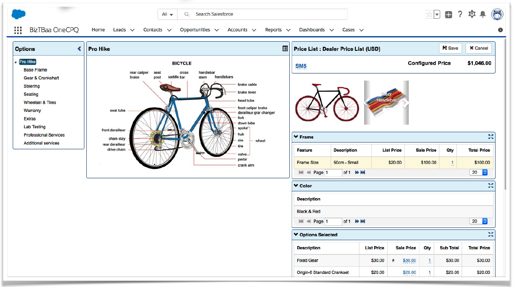Collapse the Color section
This screenshot has width=513, height=287.
(x=296, y=185)
